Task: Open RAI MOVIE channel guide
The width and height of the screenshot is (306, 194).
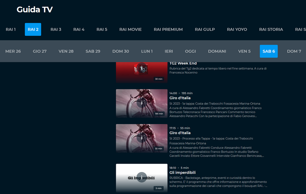Action: click(131, 29)
